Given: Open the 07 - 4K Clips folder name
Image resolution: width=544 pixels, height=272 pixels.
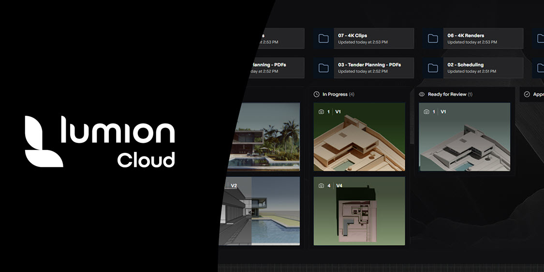Looking at the screenshot, I should click(353, 35).
